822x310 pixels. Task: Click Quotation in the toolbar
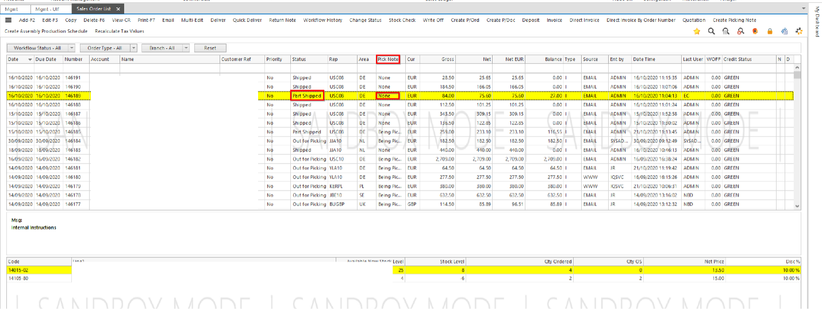coord(694,20)
